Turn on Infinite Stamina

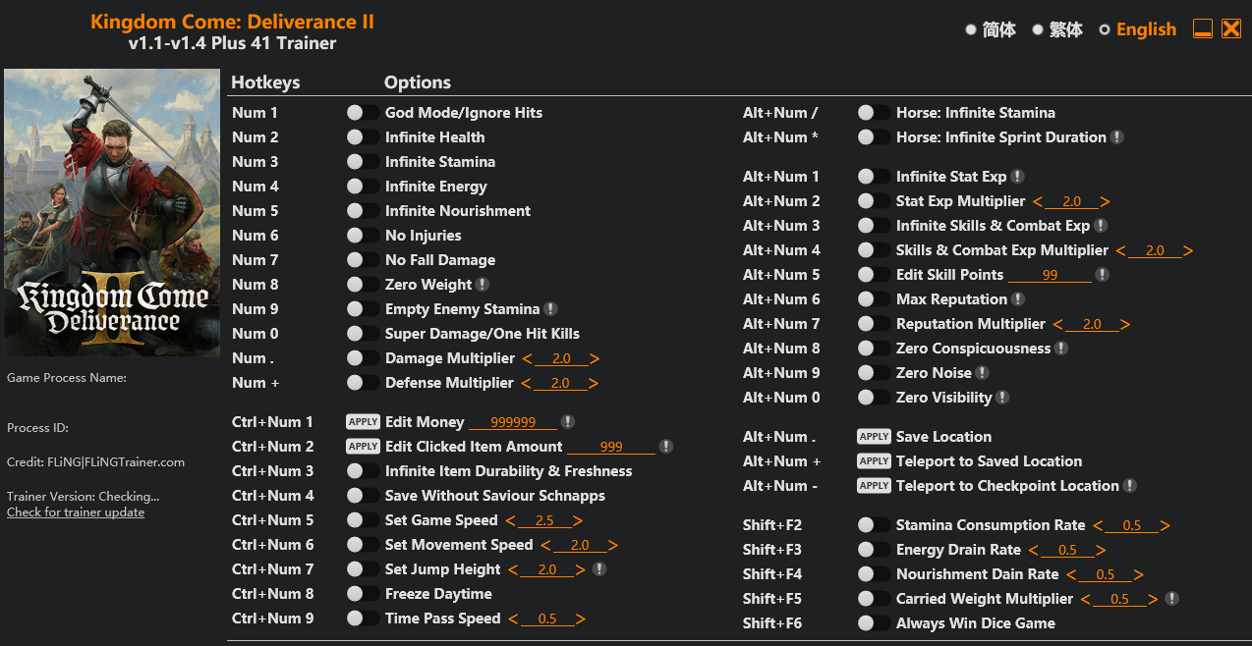tap(363, 162)
